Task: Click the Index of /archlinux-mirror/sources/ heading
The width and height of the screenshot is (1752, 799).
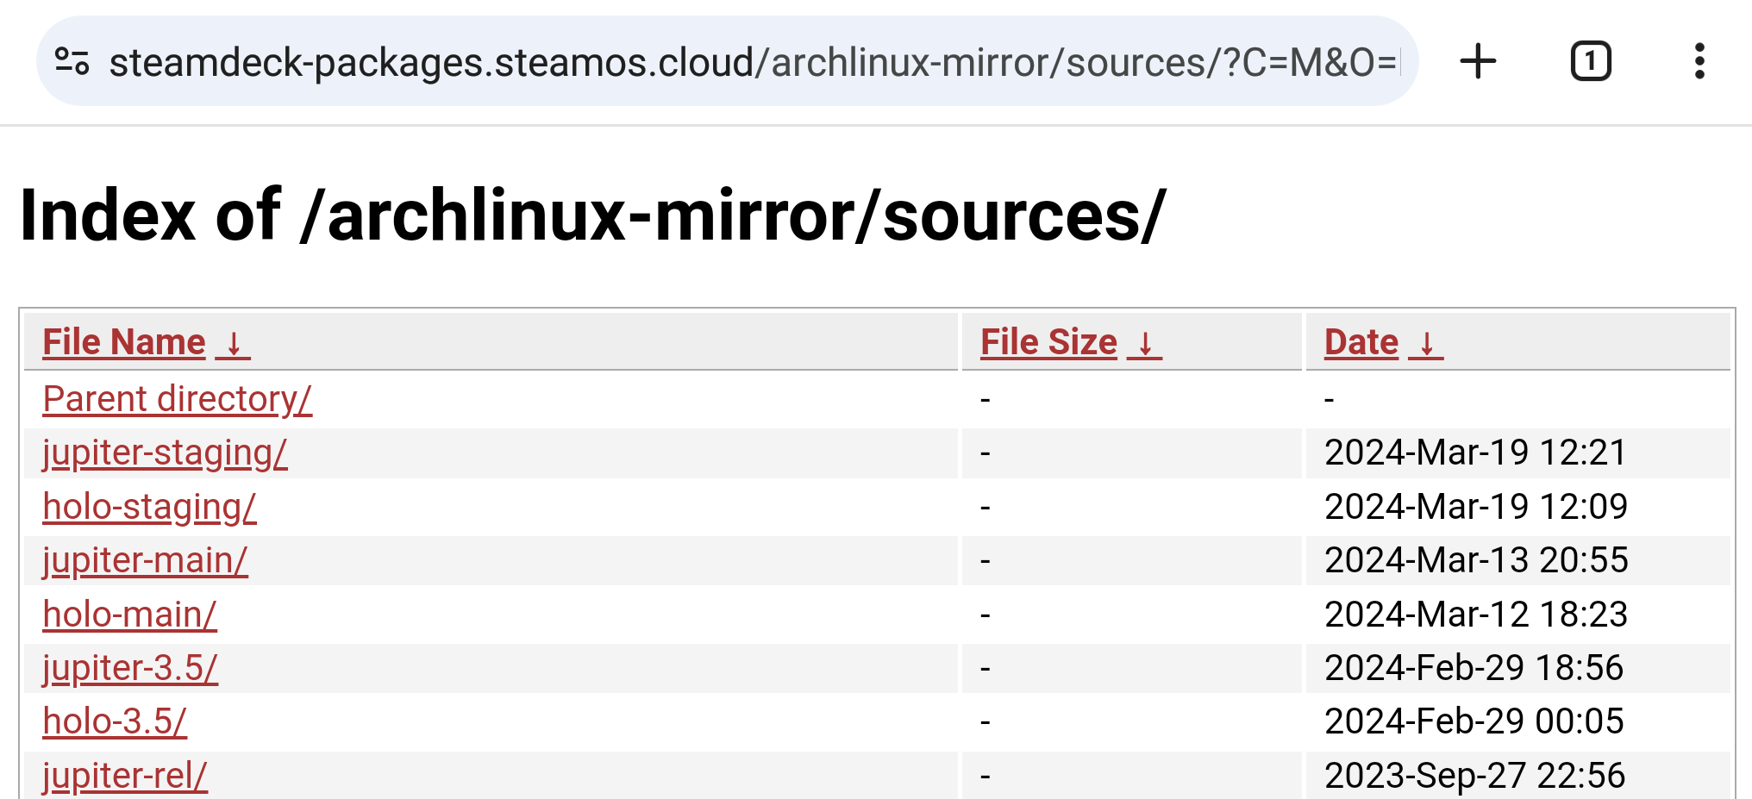Action: (592, 215)
